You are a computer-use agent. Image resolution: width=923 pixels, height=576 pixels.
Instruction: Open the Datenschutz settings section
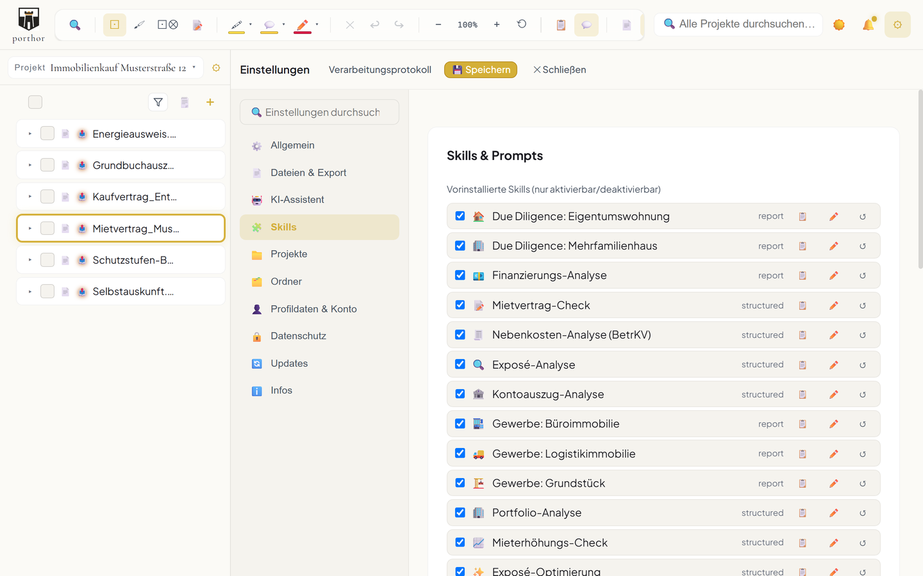click(x=319, y=336)
